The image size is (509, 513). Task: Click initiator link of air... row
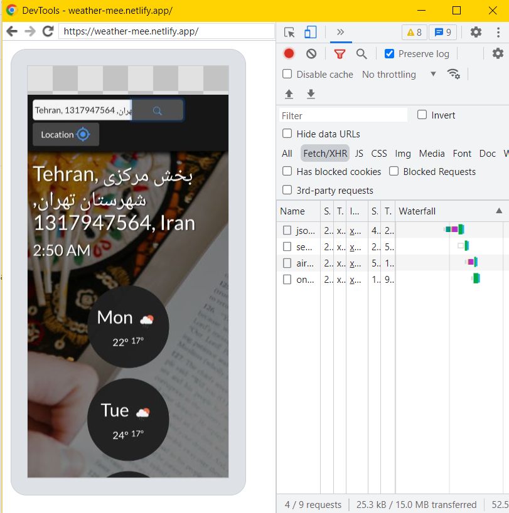355,263
